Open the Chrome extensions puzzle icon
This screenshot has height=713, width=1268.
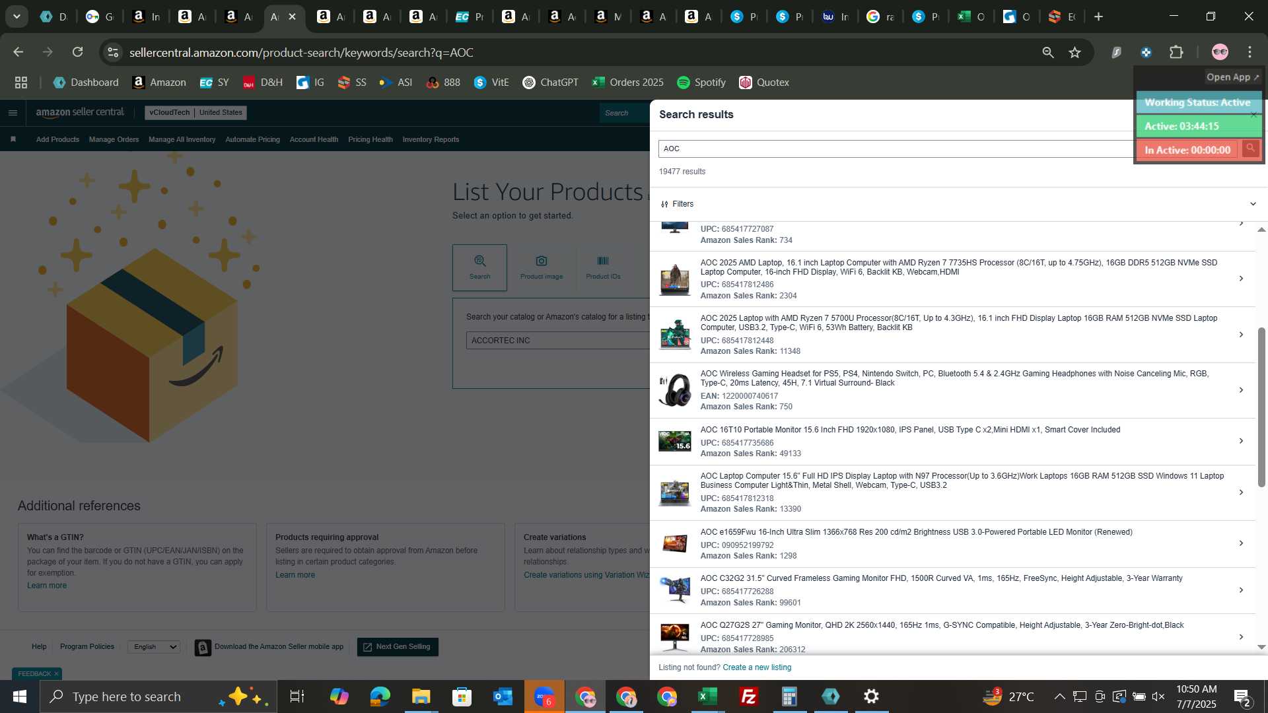tap(1176, 52)
